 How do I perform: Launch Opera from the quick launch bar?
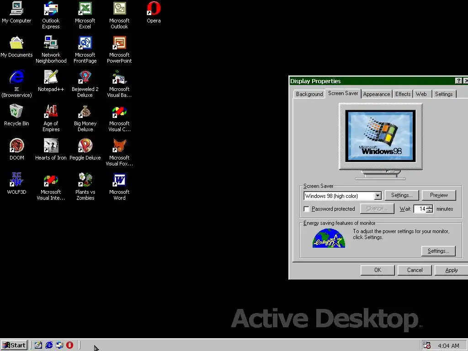[x=69, y=346]
